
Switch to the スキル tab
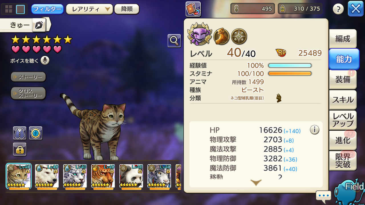pos(343,100)
